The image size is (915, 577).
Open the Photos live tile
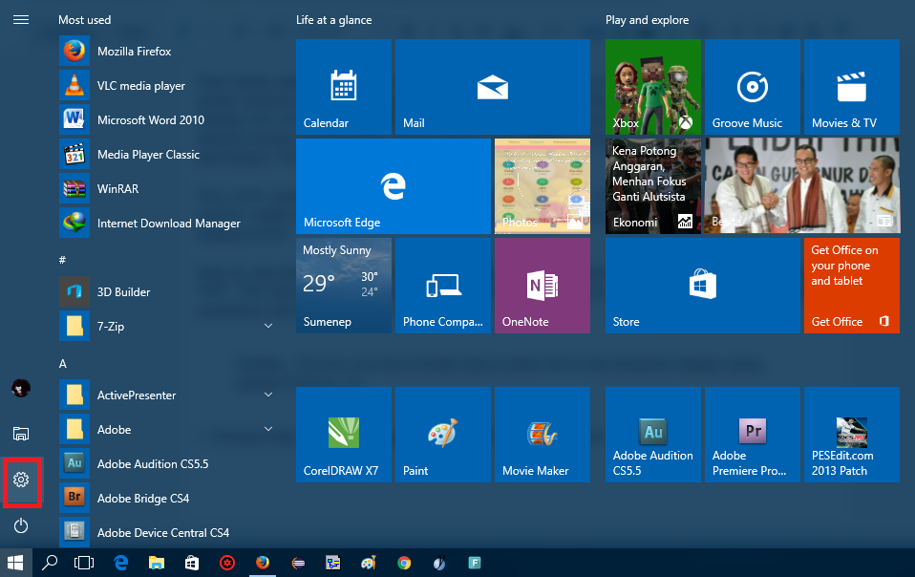pos(543,186)
